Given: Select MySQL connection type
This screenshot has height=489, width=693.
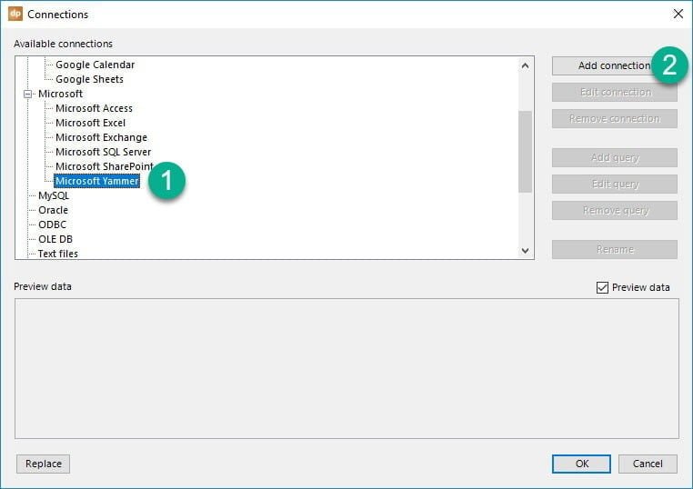Looking at the screenshot, I should pyautogui.click(x=54, y=195).
